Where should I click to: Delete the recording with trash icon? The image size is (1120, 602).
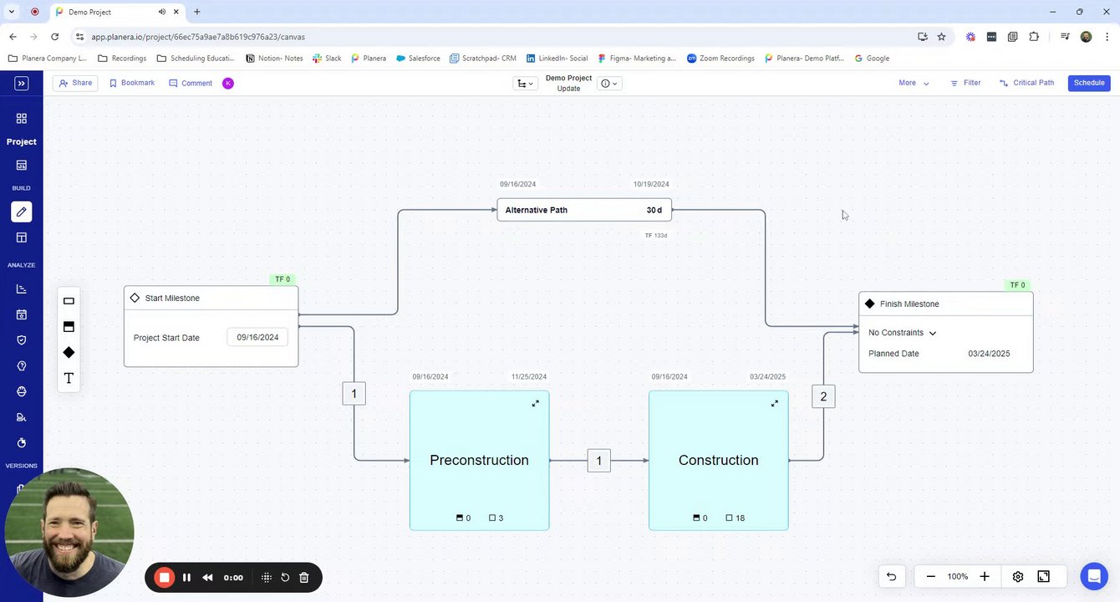pos(304,578)
